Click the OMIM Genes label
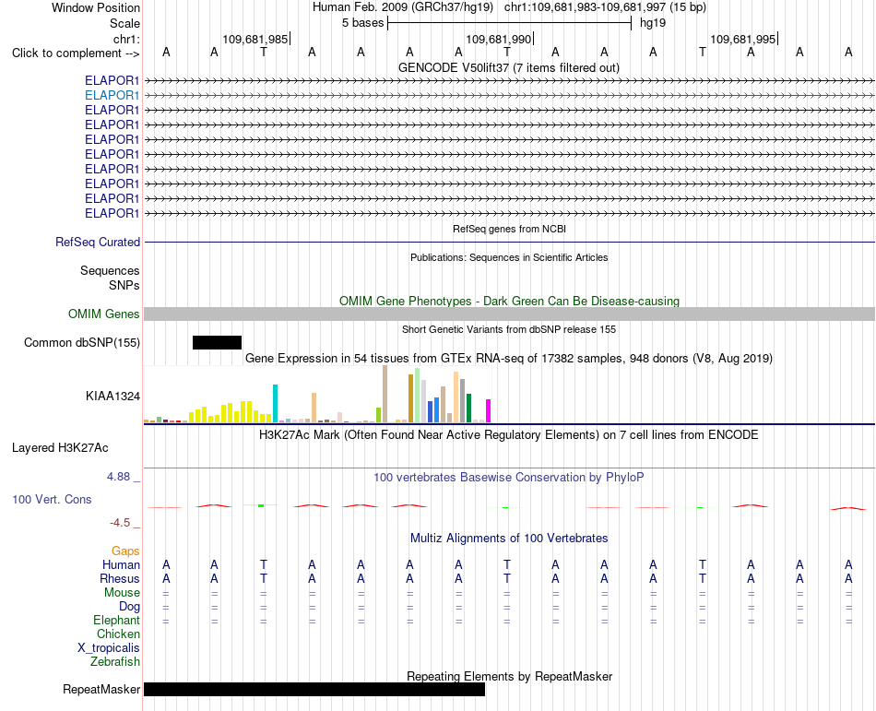Image resolution: width=876 pixels, height=711 pixels. coord(103,314)
